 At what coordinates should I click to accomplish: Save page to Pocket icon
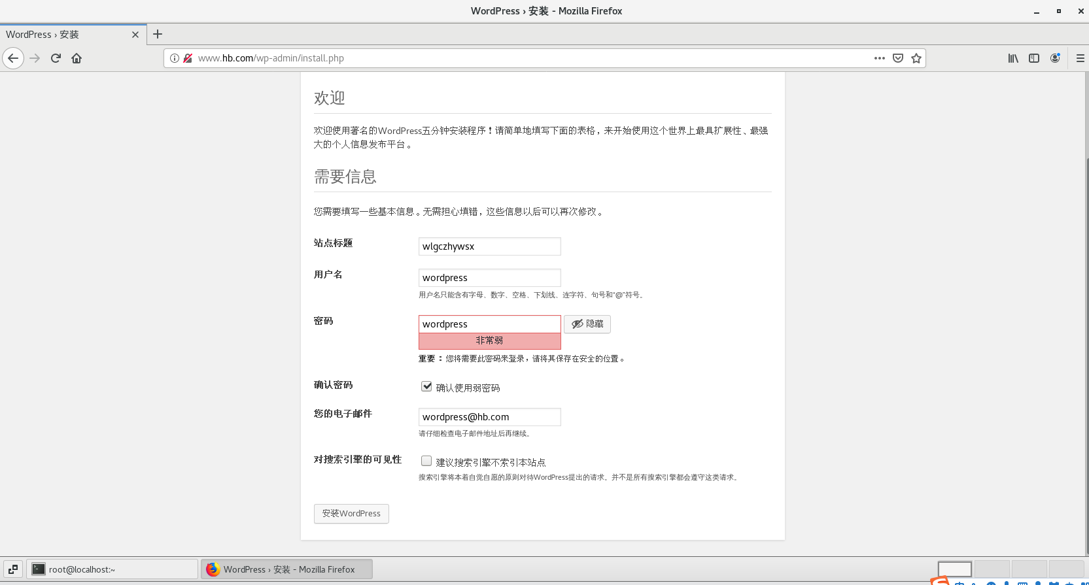click(898, 58)
